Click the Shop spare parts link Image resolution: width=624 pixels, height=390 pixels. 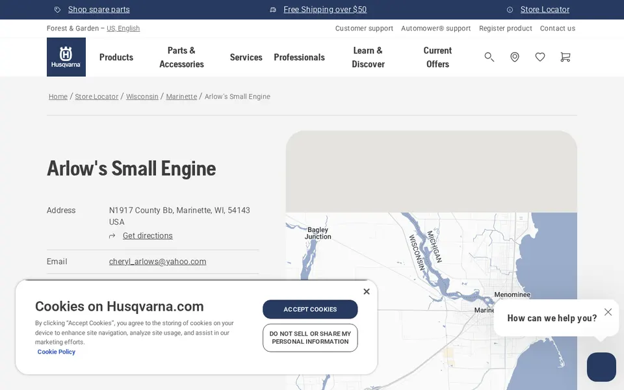click(99, 10)
